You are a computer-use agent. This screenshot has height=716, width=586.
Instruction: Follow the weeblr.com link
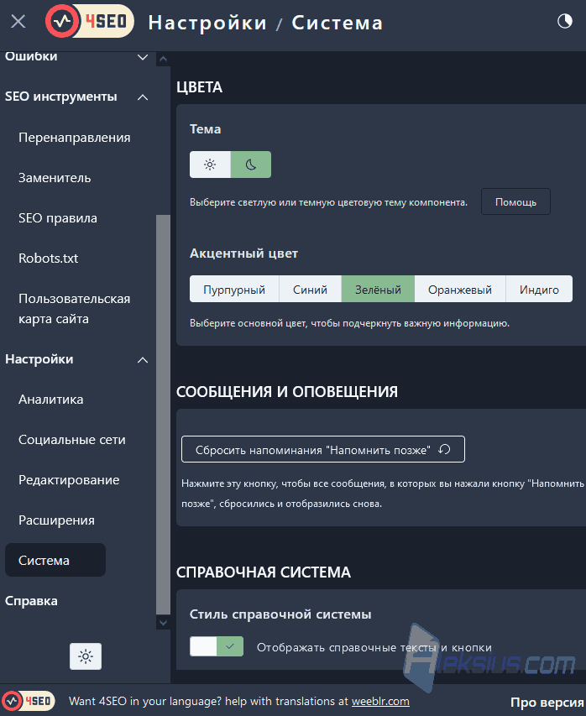[380, 701]
